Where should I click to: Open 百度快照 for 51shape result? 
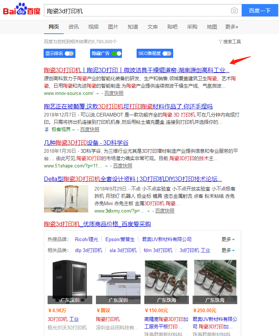123,166
